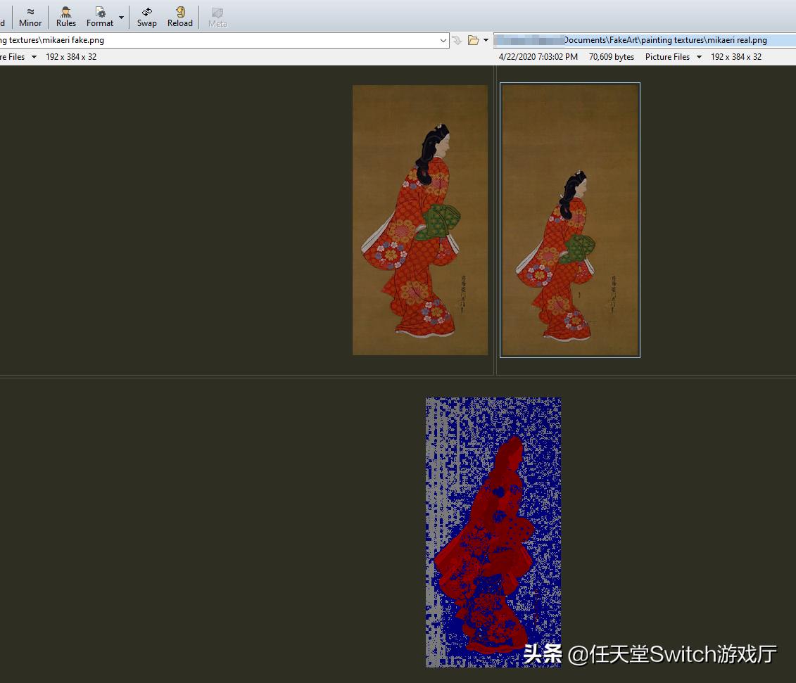
Task: Click the 70,609 bytes file size
Action: 611,57
